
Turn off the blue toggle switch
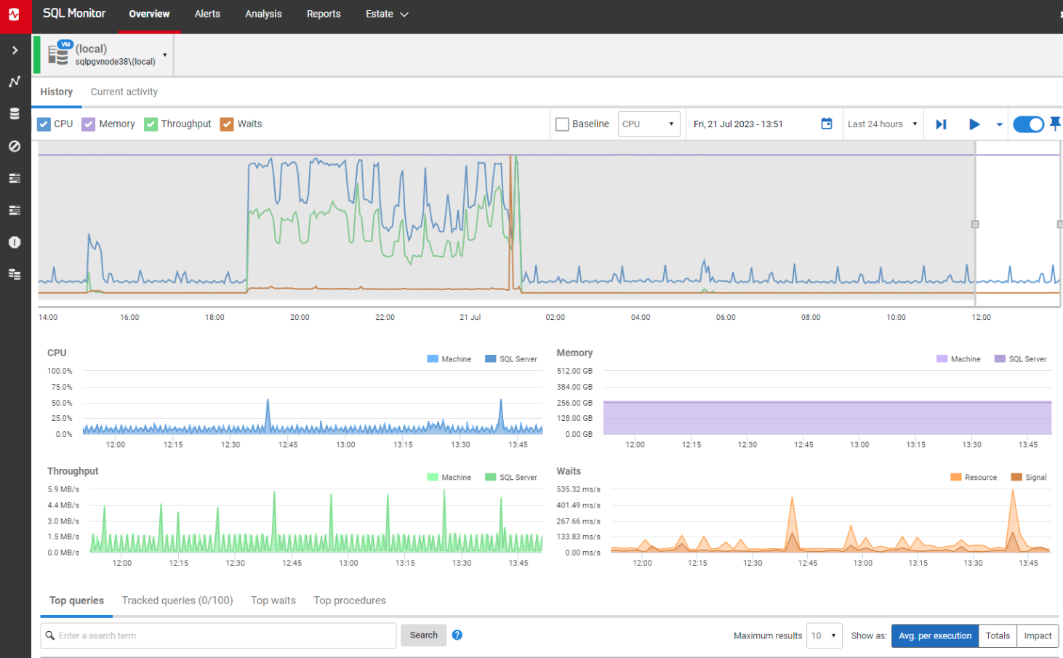[1028, 124]
